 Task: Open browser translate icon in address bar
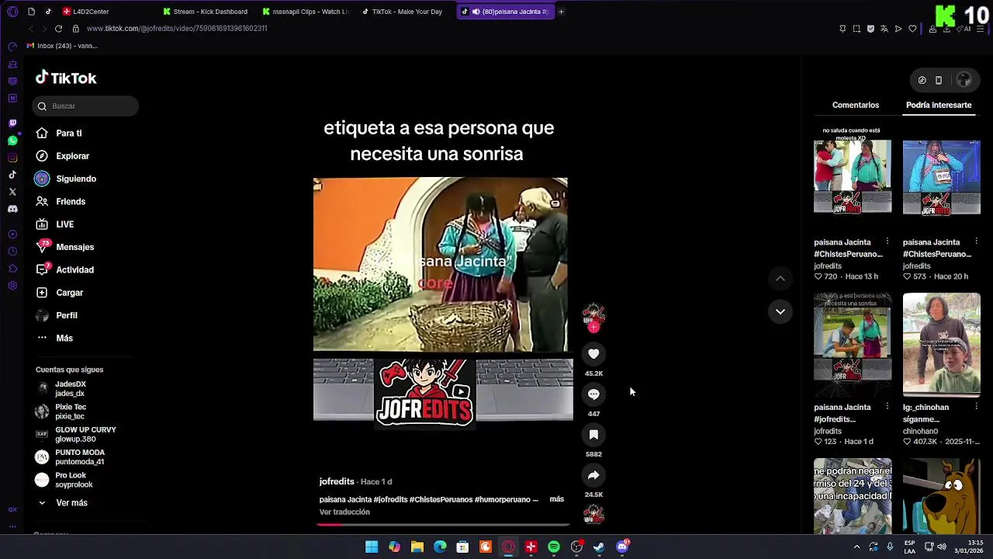click(x=884, y=29)
